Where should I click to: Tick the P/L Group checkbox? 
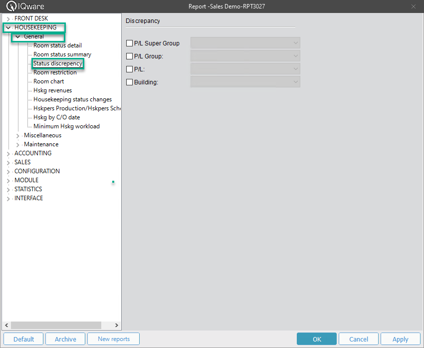click(130, 56)
